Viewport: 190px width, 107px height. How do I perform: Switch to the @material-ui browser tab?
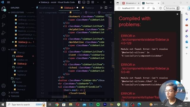pos(131,3)
